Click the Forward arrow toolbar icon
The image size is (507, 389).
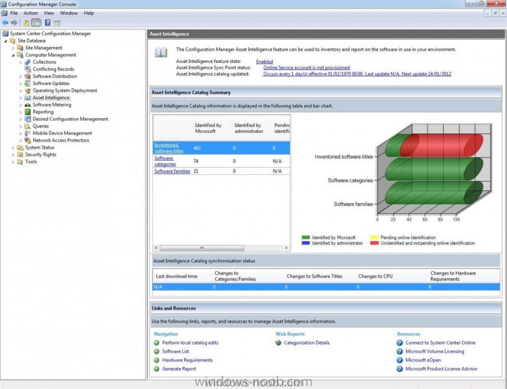coord(14,23)
